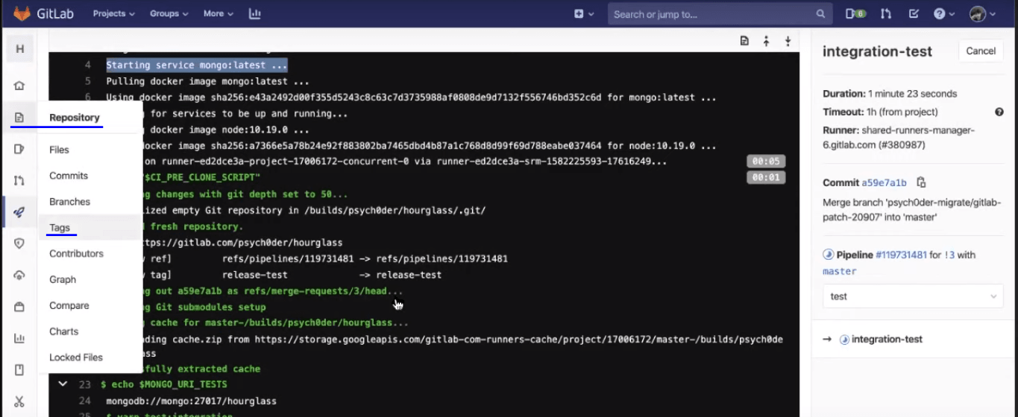Screen dimensions: 1018x417
Task: Open Snippets scissors sidebar icon
Action: pos(19,401)
